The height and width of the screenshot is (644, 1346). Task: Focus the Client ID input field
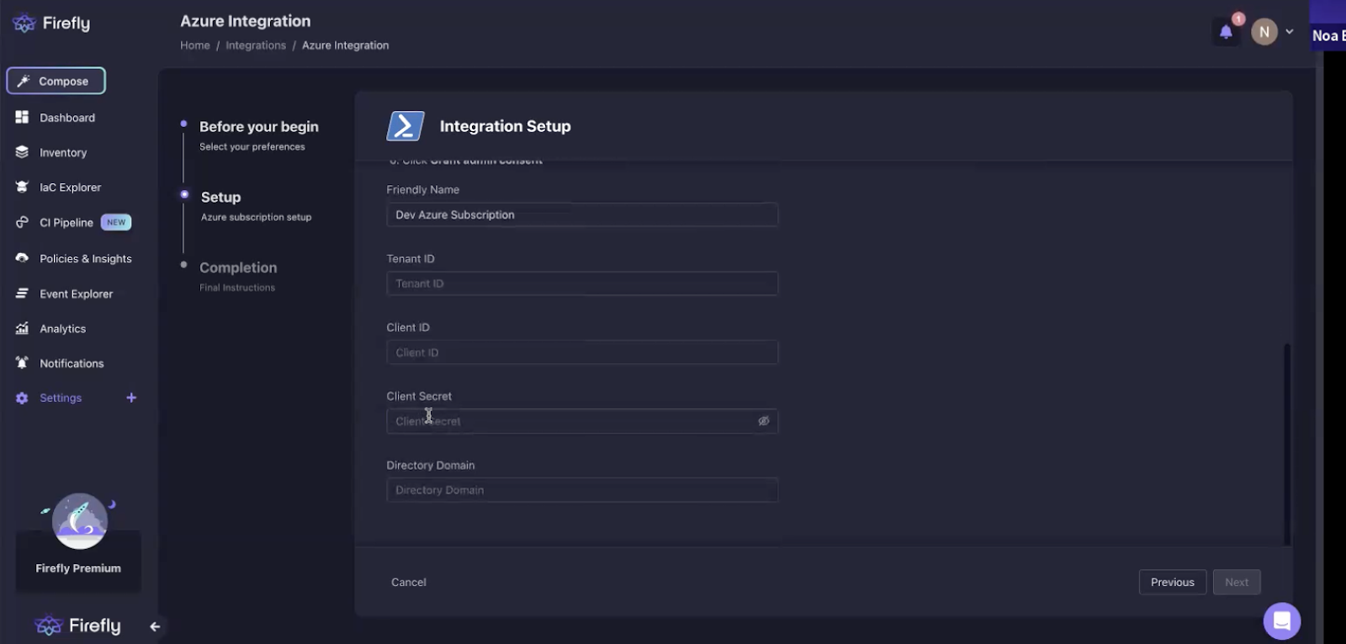pos(582,352)
